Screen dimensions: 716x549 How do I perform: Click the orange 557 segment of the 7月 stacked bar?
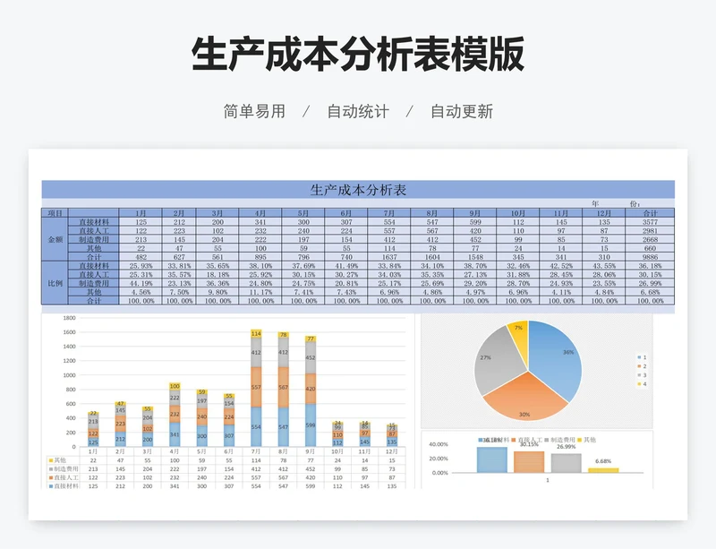[x=256, y=387]
